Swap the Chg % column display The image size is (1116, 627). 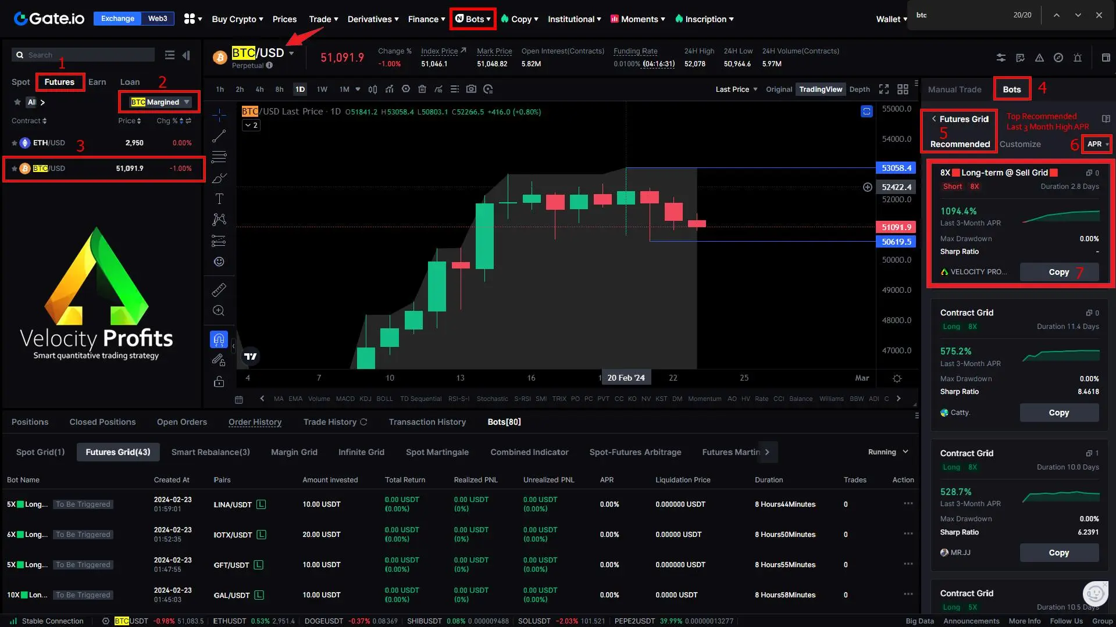pos(188,121)
